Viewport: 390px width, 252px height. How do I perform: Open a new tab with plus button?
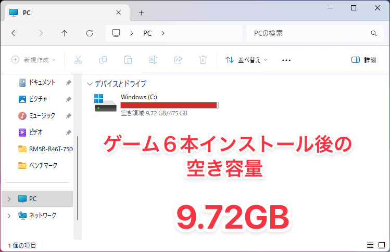[x=141, y=12]
